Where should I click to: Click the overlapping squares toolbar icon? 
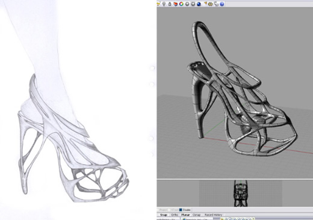click(216, 4)
